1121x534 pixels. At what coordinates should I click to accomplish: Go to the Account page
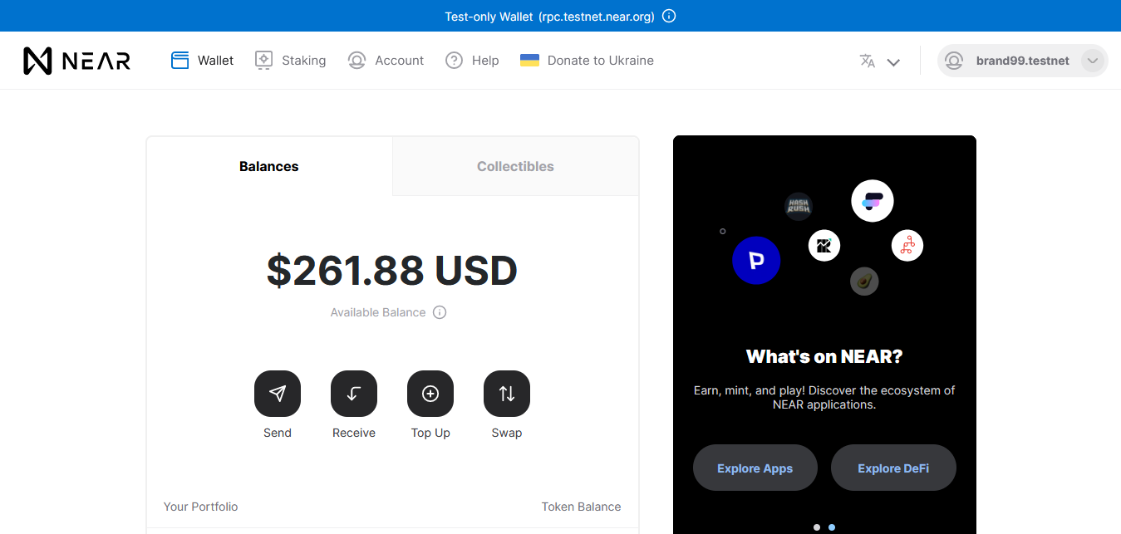[x=386, y=61]
